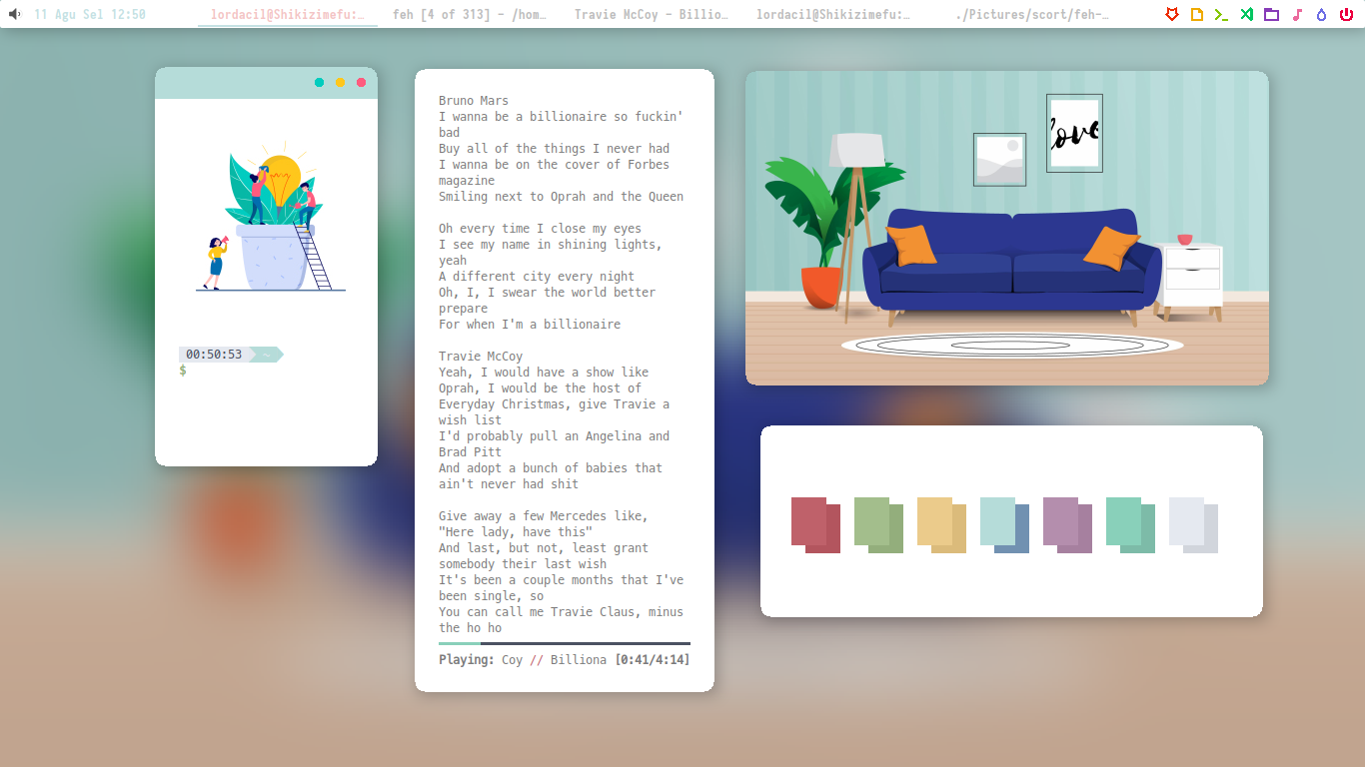This screenshot has width=1365, height=767.
Task: Open Firefox from the red fox launcher icon
Action: coord(1172,14)
